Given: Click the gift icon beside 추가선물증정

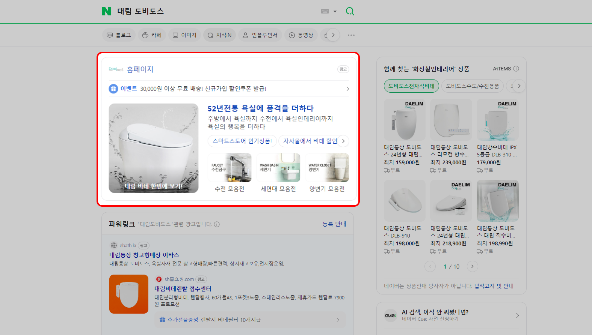Looking at the screenshot, I should (162, 320).
